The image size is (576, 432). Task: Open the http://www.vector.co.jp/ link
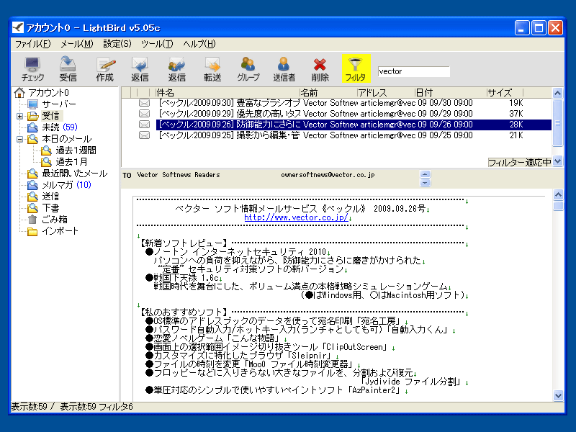296,217
